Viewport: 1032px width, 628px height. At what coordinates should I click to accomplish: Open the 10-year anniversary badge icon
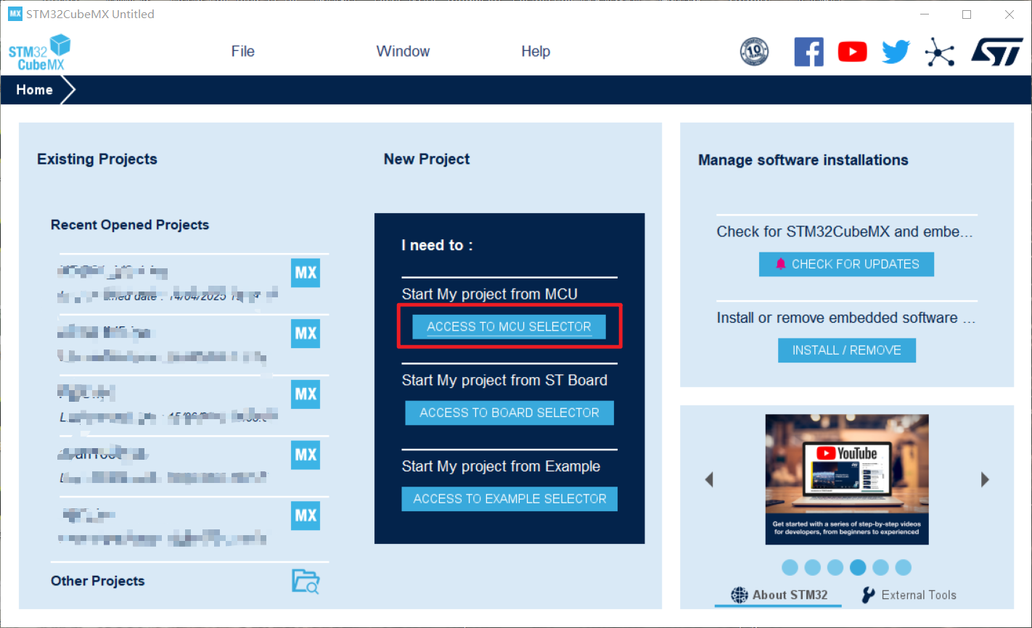click(754, 51)
